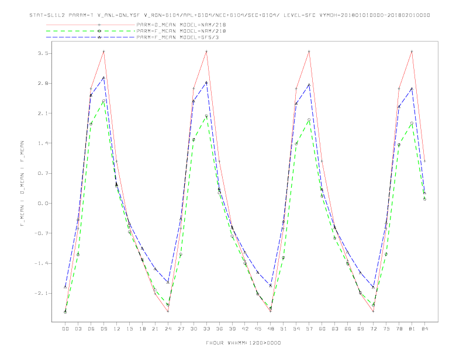Click the y-axis tick label -1.4
Image resolution: width=463 pixels, height=358 pixels.
pos(42,263)
